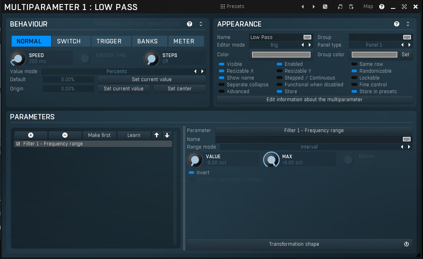Enable the Lockable option
Screen dimensions: 423x259
click(x=354, y=78)
